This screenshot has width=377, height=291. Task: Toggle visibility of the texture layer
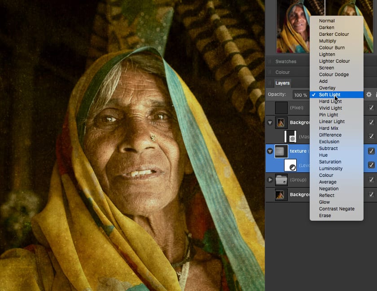click(371, 151)
